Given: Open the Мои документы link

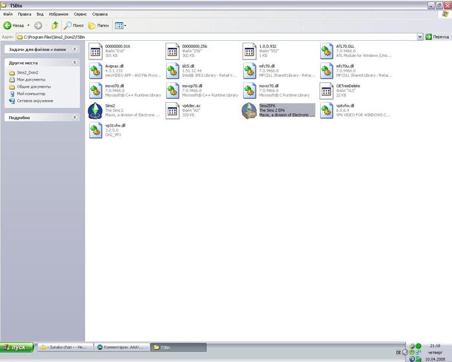Looking at the screenshot, I should point(31,80).
